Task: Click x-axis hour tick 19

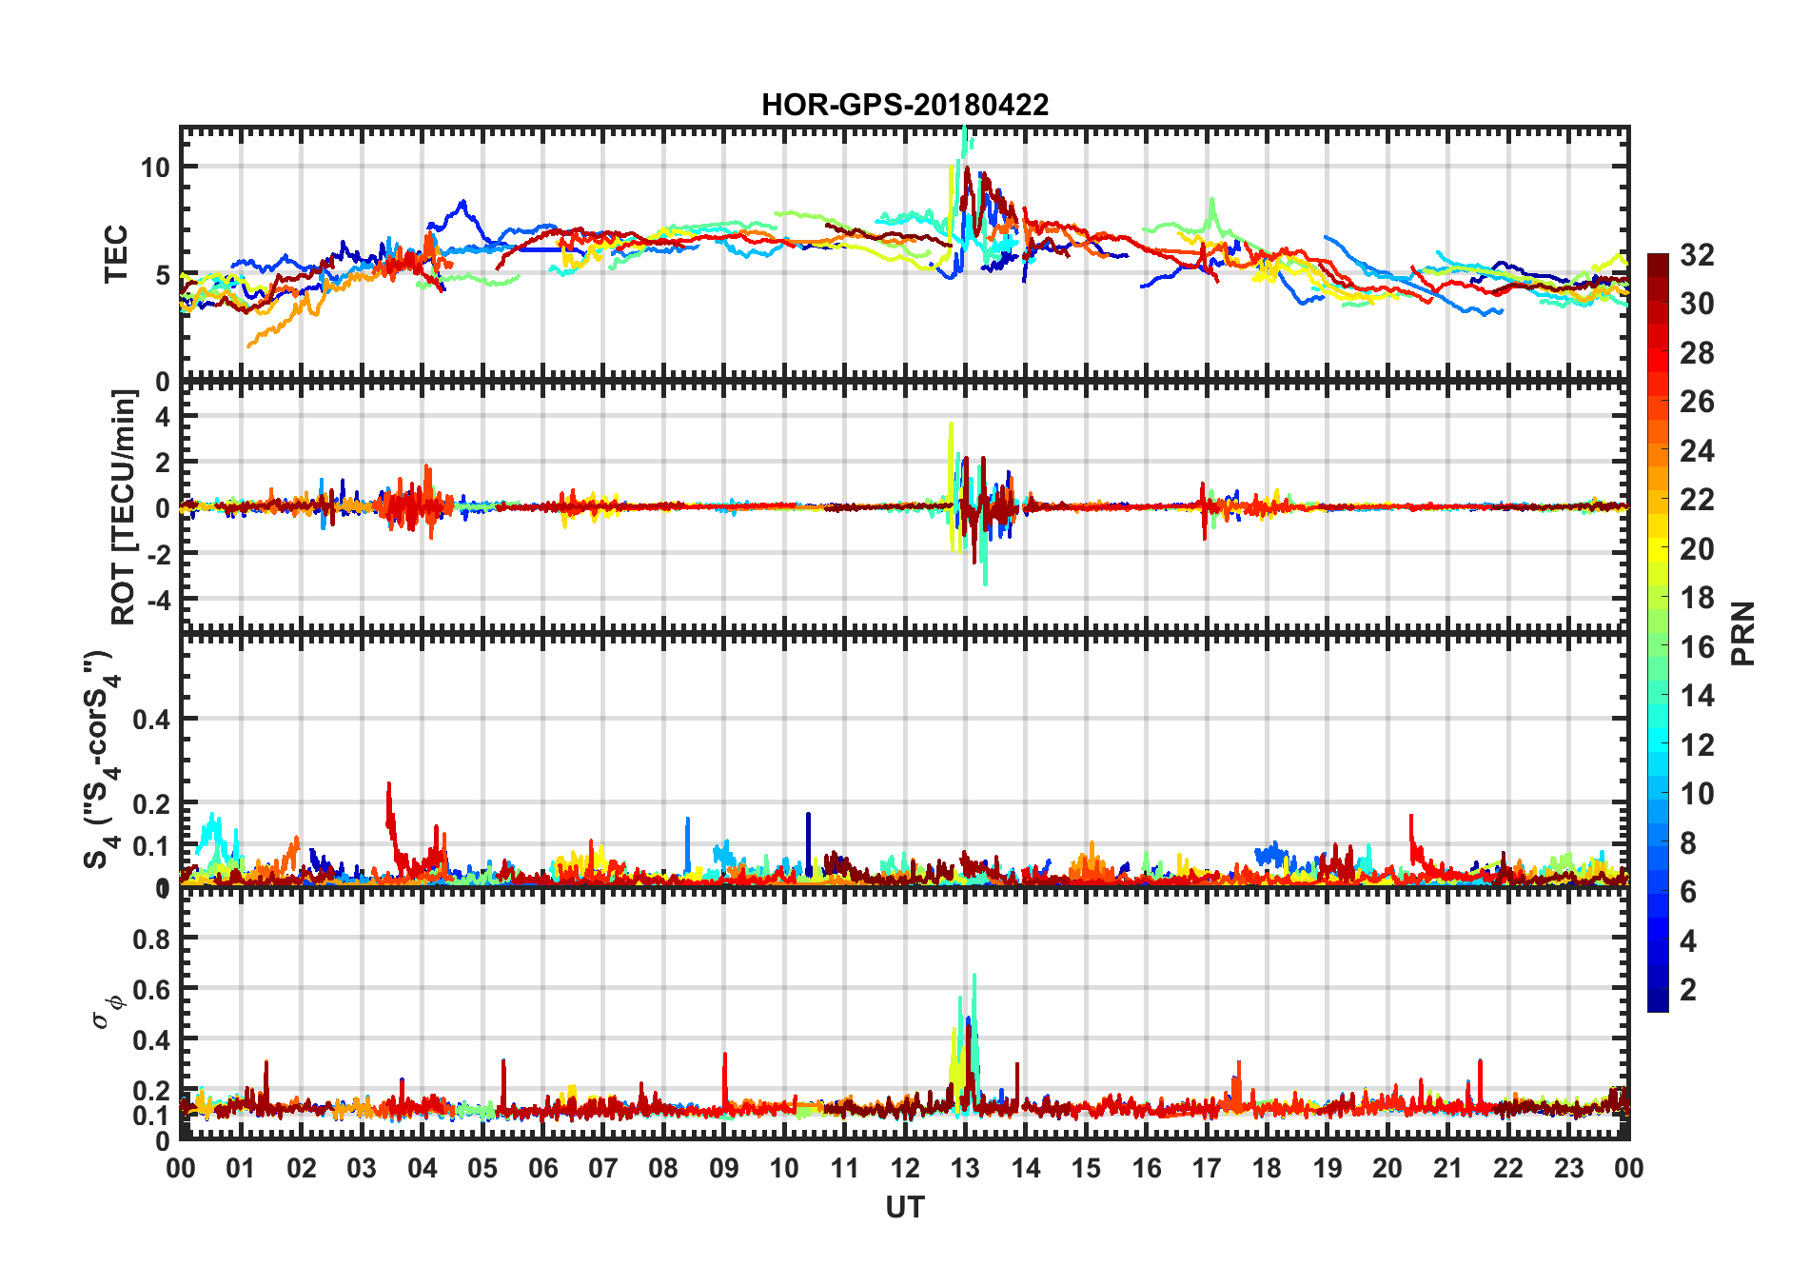Action: pos(1328,1168)
